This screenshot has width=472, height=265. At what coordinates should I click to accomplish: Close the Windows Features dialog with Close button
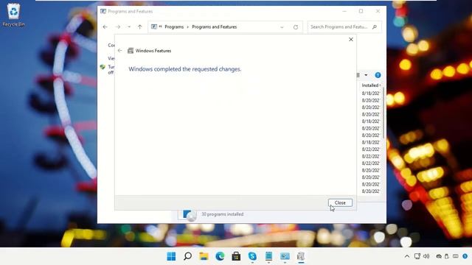(x=340, y=203)
